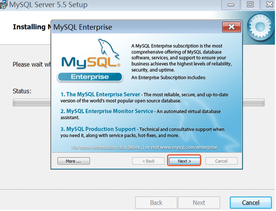Click the disabled Back button in the Enterprise dialog
Screen dimensions: 276x211
(x=148, y=161)
